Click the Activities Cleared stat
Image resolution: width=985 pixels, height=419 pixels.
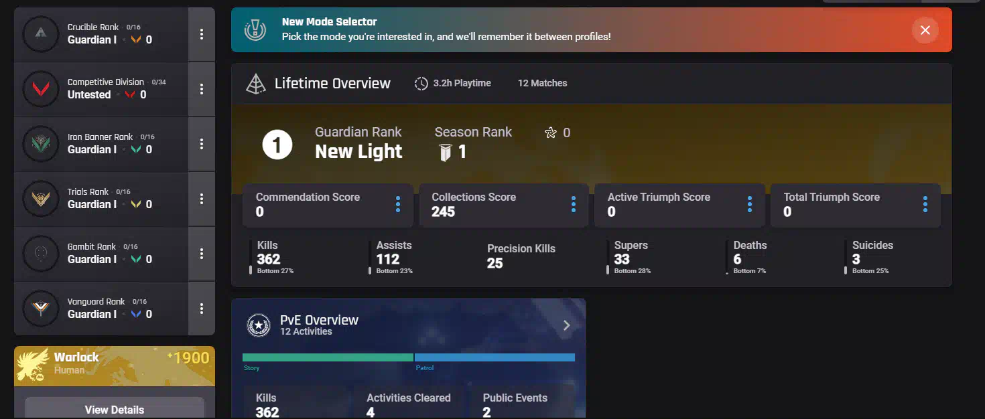[409, 404]
